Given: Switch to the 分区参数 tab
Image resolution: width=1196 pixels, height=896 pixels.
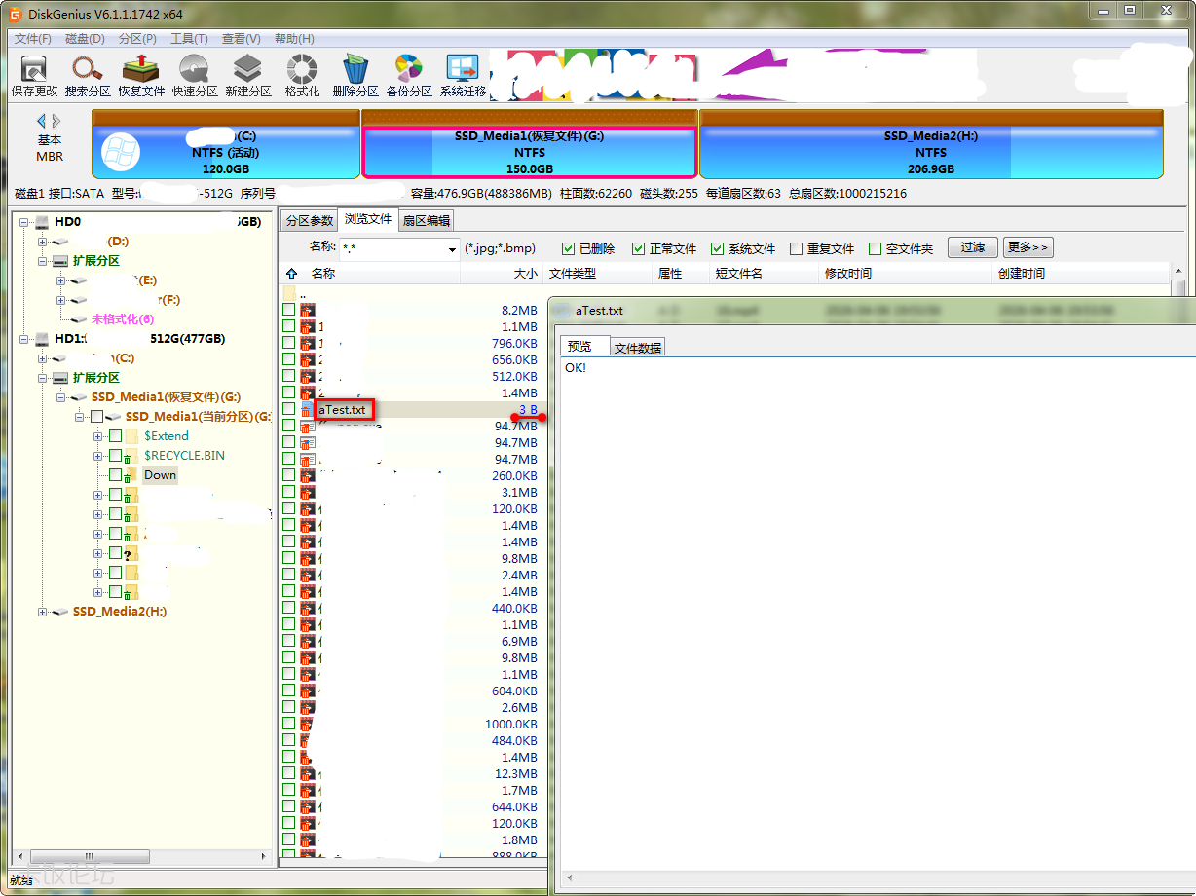Looking at the screenshot, I should tap(309, 221).
